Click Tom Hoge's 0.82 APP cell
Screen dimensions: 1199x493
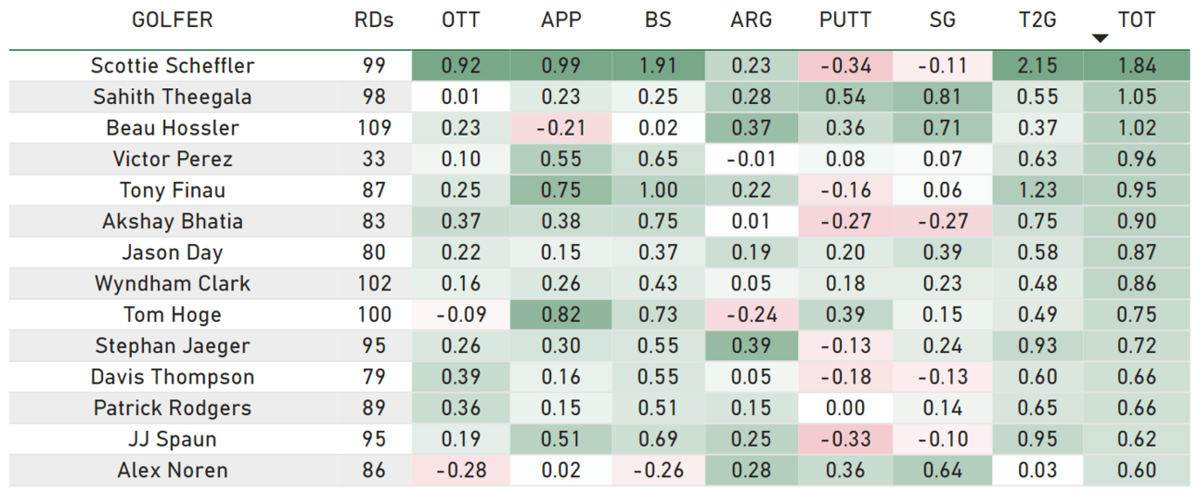561,315
